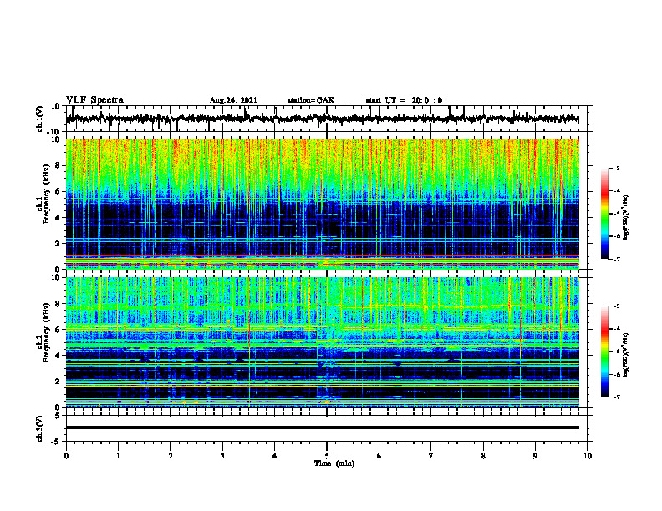Click tick label "3" on the time axis
662x511 pixels.
point(222,456)
